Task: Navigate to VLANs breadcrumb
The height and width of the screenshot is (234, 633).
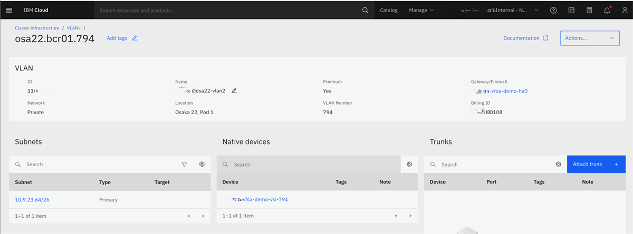Action: coord(74,28)
